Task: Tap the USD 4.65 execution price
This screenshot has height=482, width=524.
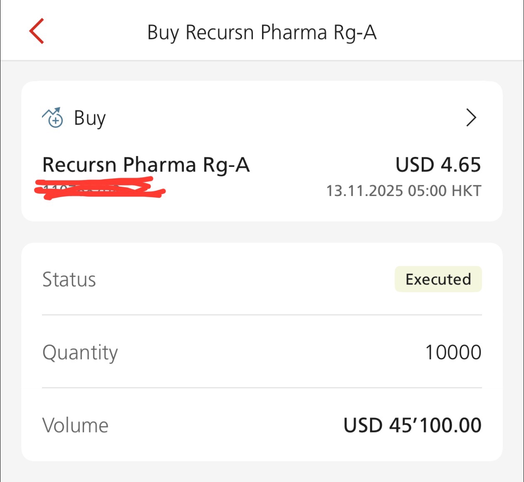Action: click(438, 165)
